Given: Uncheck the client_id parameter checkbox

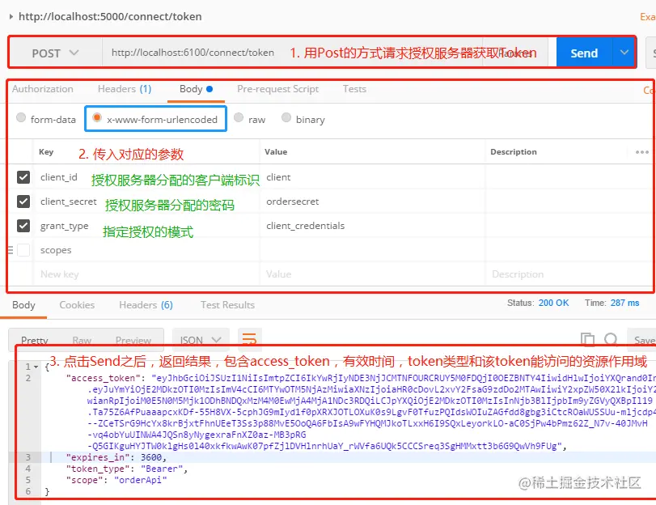Looking at the screenshot, I should [23, 177].
